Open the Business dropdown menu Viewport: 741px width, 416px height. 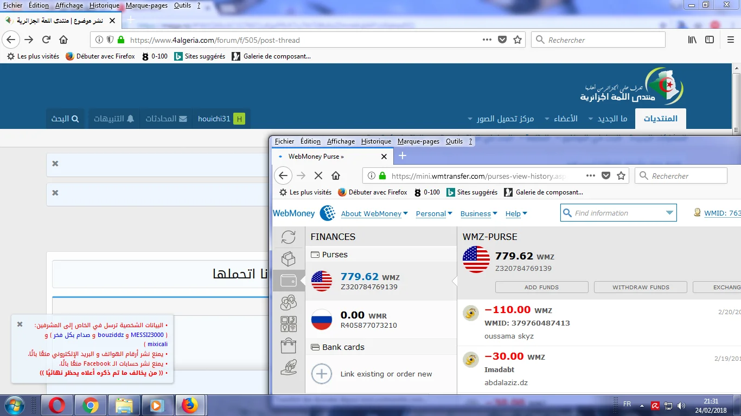coord(478,213)
